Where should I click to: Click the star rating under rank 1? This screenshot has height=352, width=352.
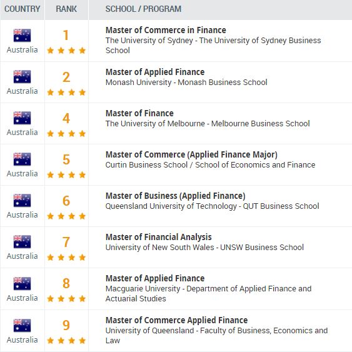66,51
